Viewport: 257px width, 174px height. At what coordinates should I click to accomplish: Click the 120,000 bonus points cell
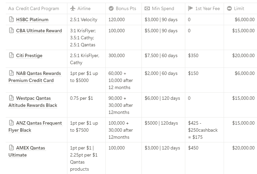coord(117,20)
